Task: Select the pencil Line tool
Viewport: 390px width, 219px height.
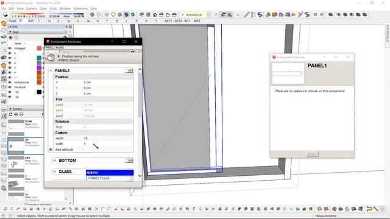Action: pyautogui.click(x=246, y=15)
